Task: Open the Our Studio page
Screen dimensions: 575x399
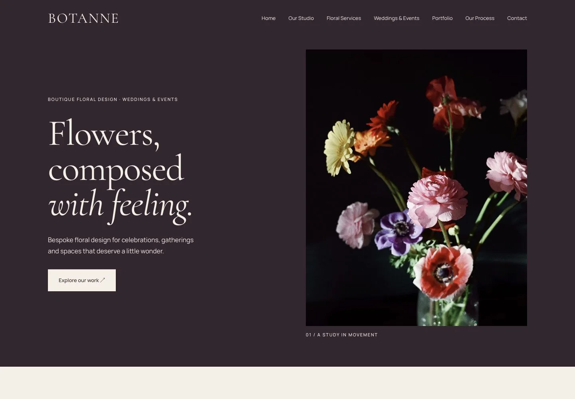Action: click(301, 18)
